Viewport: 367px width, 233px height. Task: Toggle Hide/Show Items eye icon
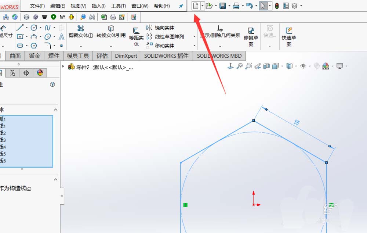click(303, 66)
